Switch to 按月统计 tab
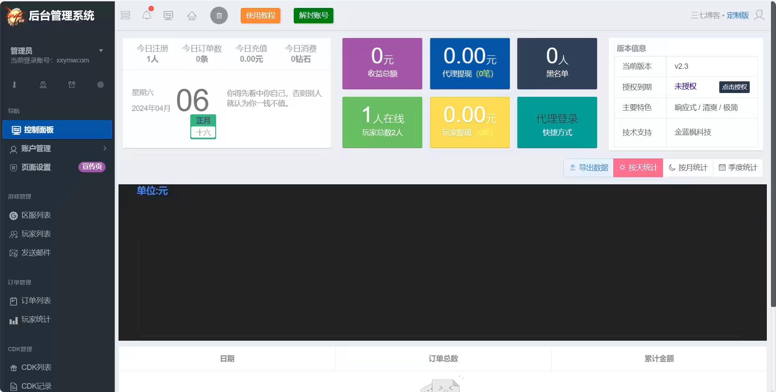This screenshot has width=776, height=392. tap(688, 168)
